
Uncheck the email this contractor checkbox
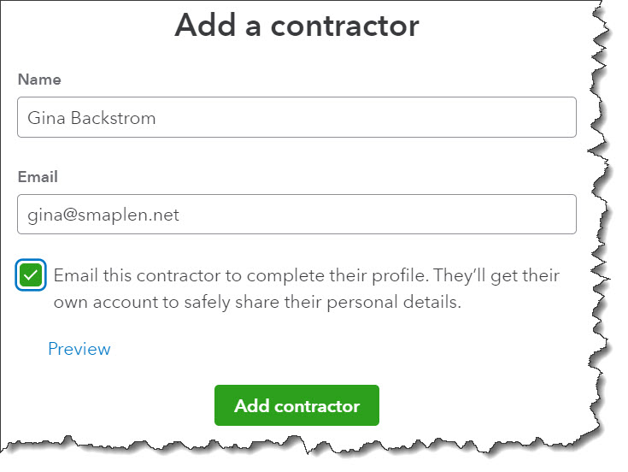click(31, 276)
